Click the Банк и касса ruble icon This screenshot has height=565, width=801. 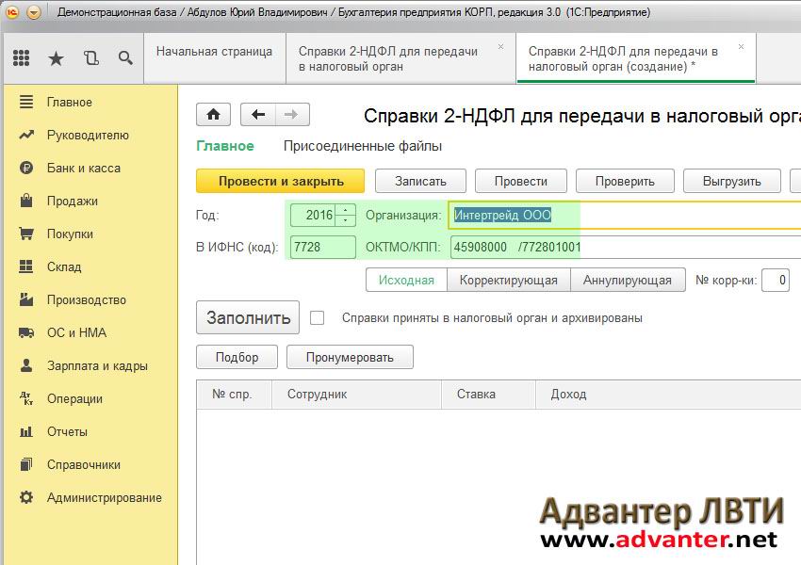(x=26, y=168)
